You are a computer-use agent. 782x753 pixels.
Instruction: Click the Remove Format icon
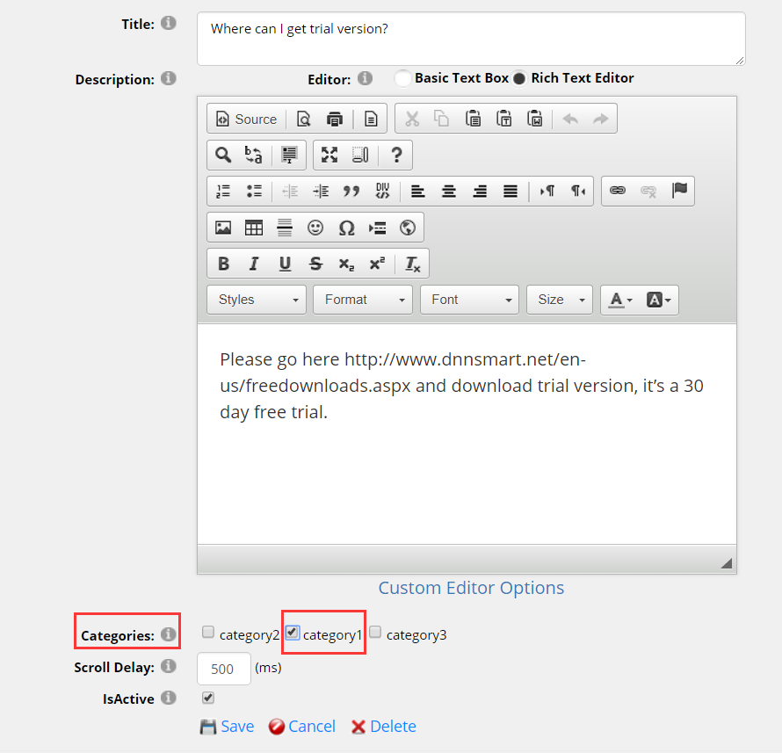[x=412, y=264]
